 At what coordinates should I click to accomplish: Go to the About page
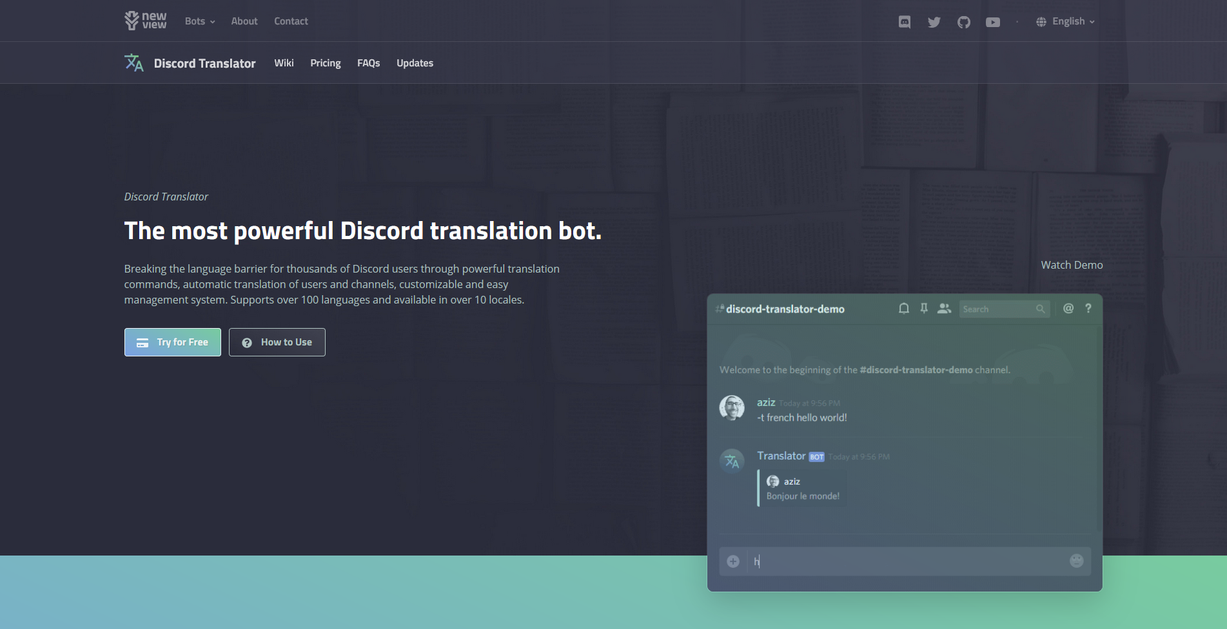[244, 21]
